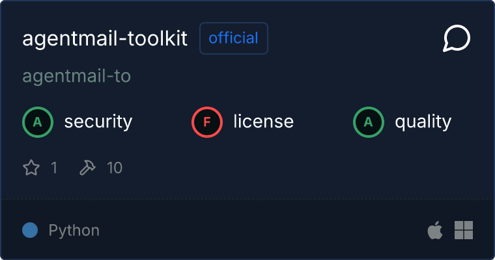Screen dimensions: 495x260
Task: Open the chat bubble comment icon
Action: (456, 39)
